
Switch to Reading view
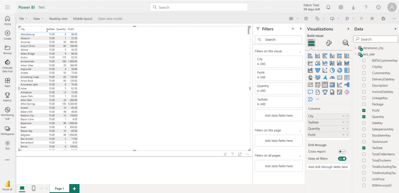point(58,19)
